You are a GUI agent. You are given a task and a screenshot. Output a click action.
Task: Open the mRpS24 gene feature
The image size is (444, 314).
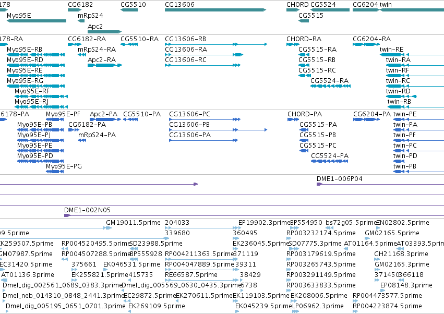(81, 21)
